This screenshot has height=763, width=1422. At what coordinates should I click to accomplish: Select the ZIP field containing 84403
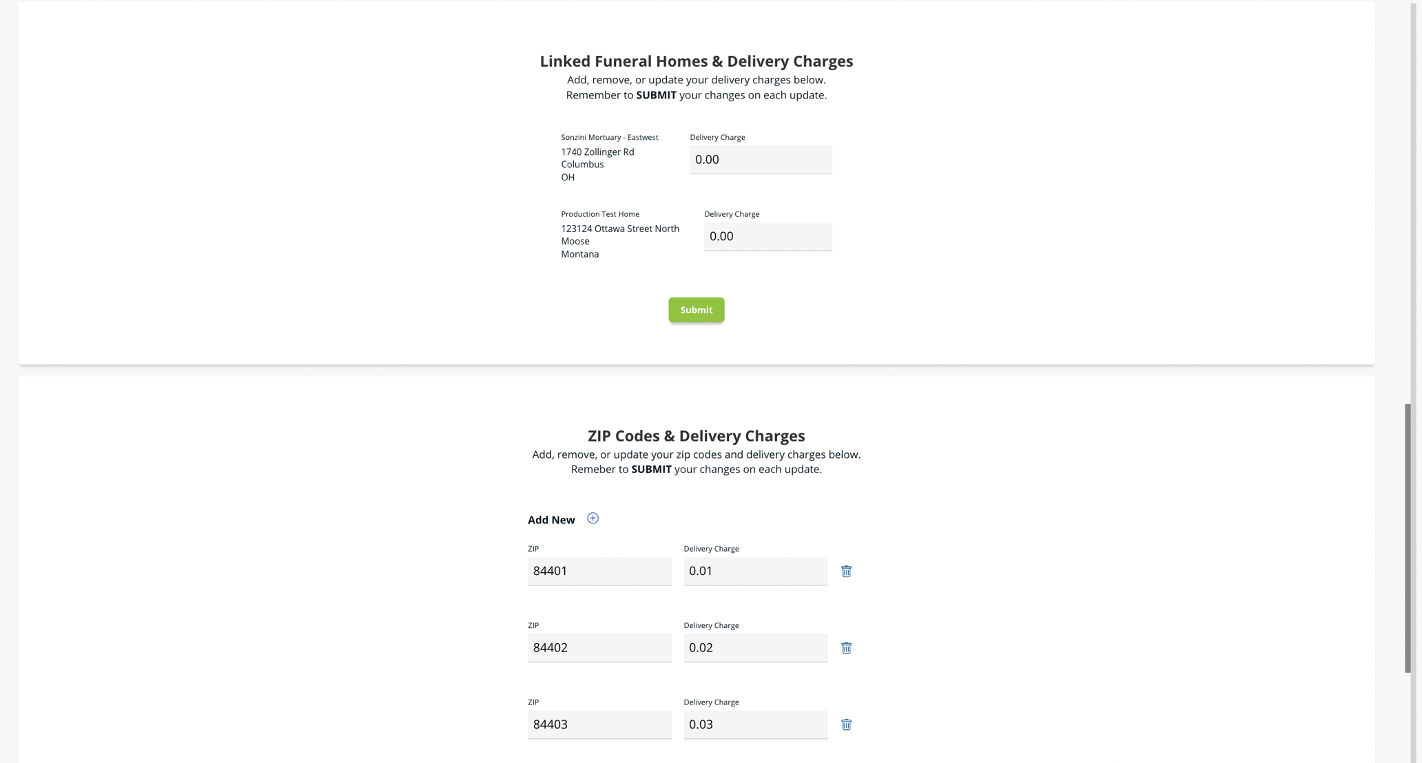(599, 724)
